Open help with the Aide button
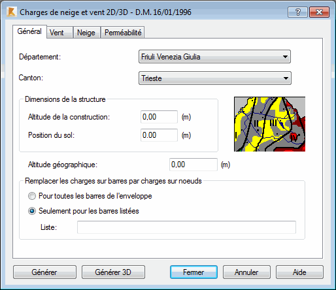Screen dimensions: 336x290 pyautogui.click(x=299, y=272)
